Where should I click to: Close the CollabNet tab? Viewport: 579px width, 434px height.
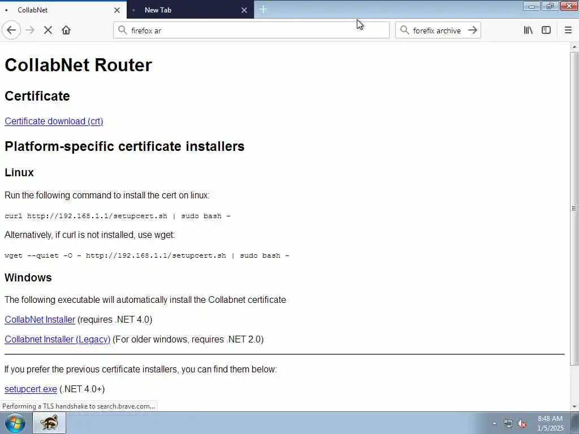click(117, 10)
